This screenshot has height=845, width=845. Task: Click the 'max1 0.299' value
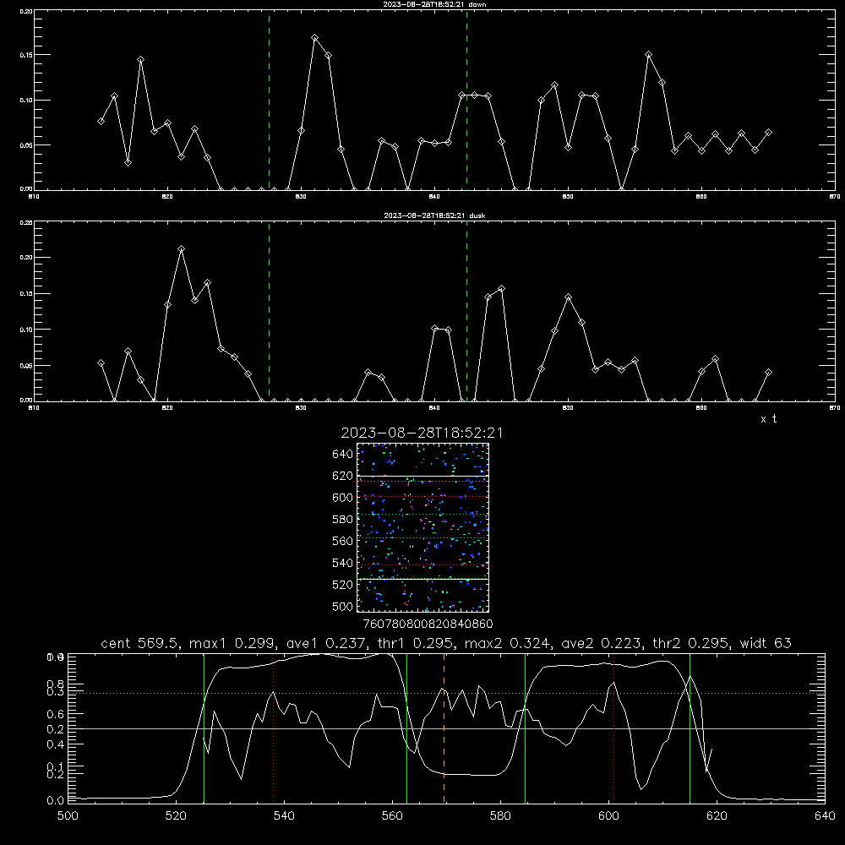coord(232,643)
